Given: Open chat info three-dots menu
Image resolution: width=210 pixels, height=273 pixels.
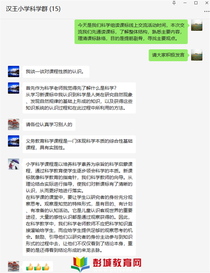Looking at the screenshot, I should tap(207, 12).
